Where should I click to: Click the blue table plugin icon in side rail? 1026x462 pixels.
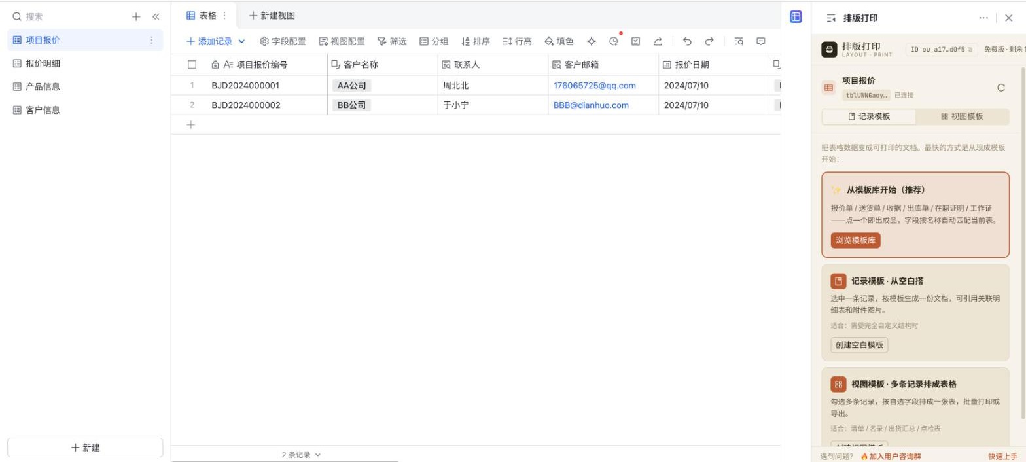796,17
